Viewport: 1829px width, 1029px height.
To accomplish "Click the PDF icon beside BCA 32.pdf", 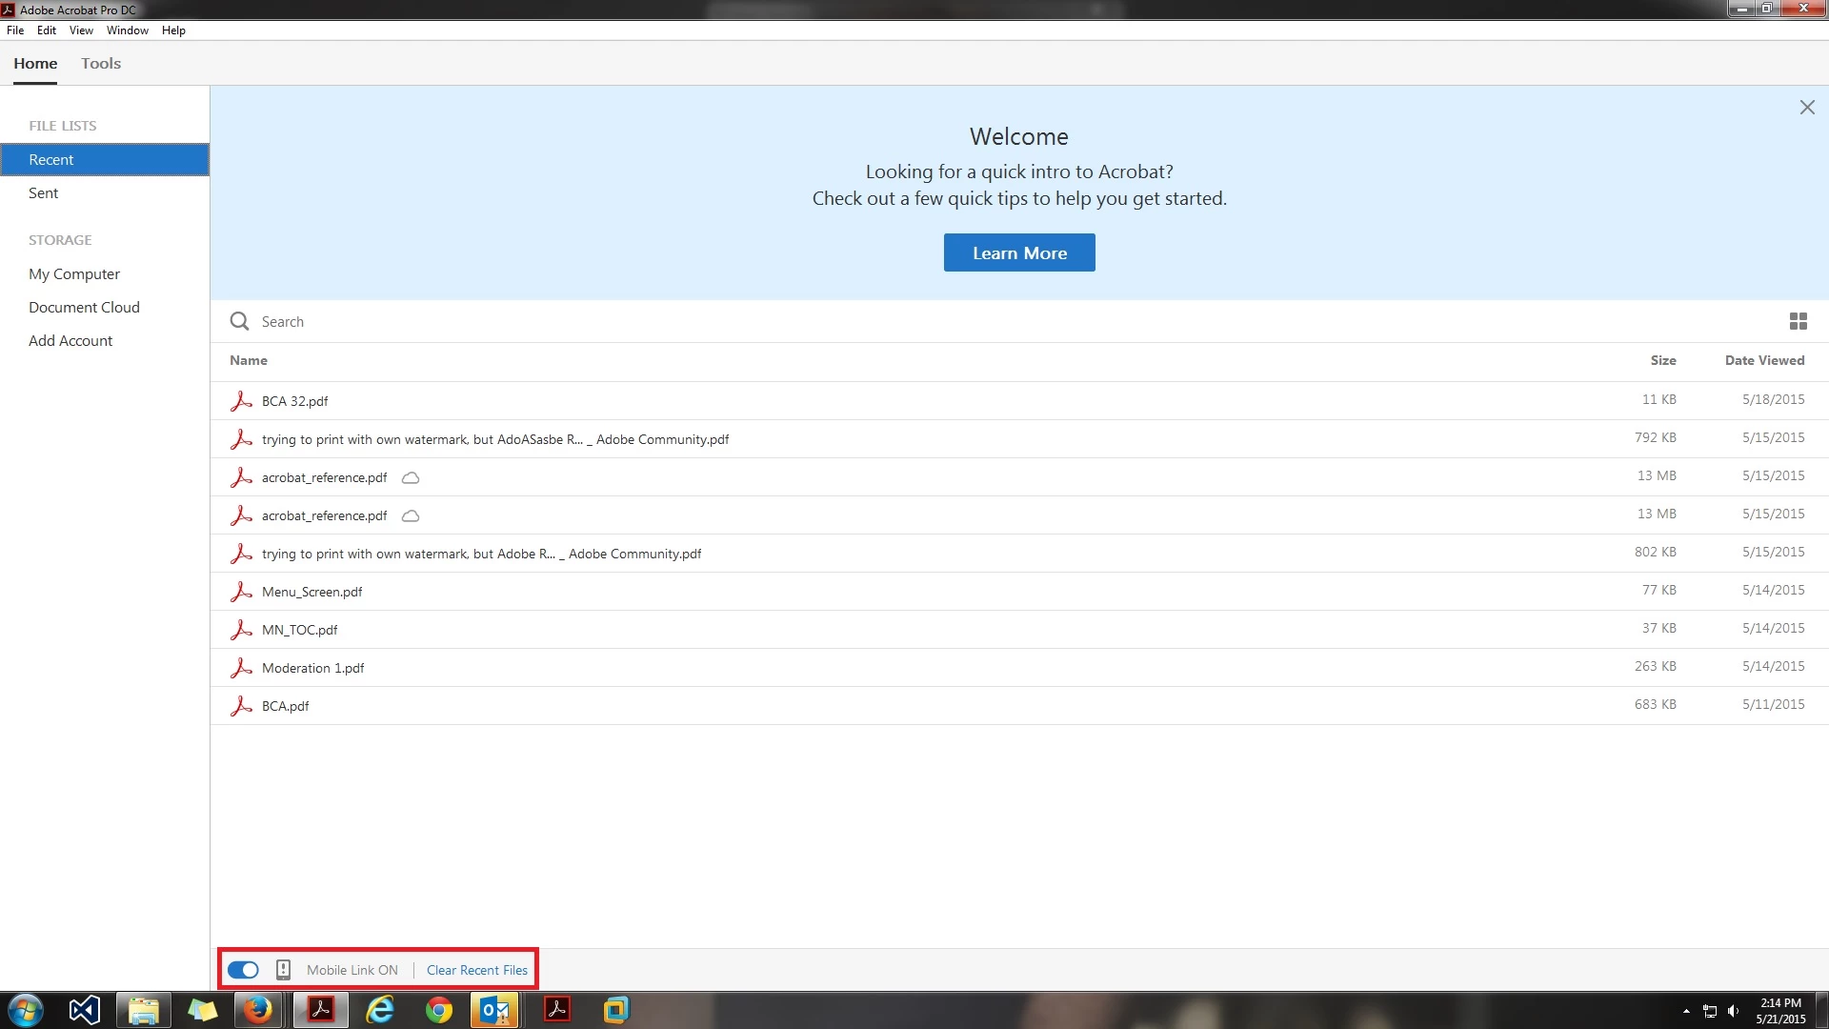I will (x=241, y=401).
